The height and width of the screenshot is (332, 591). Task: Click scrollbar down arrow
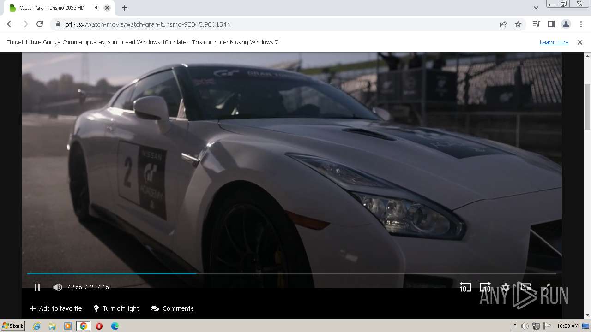coord(587,315)
